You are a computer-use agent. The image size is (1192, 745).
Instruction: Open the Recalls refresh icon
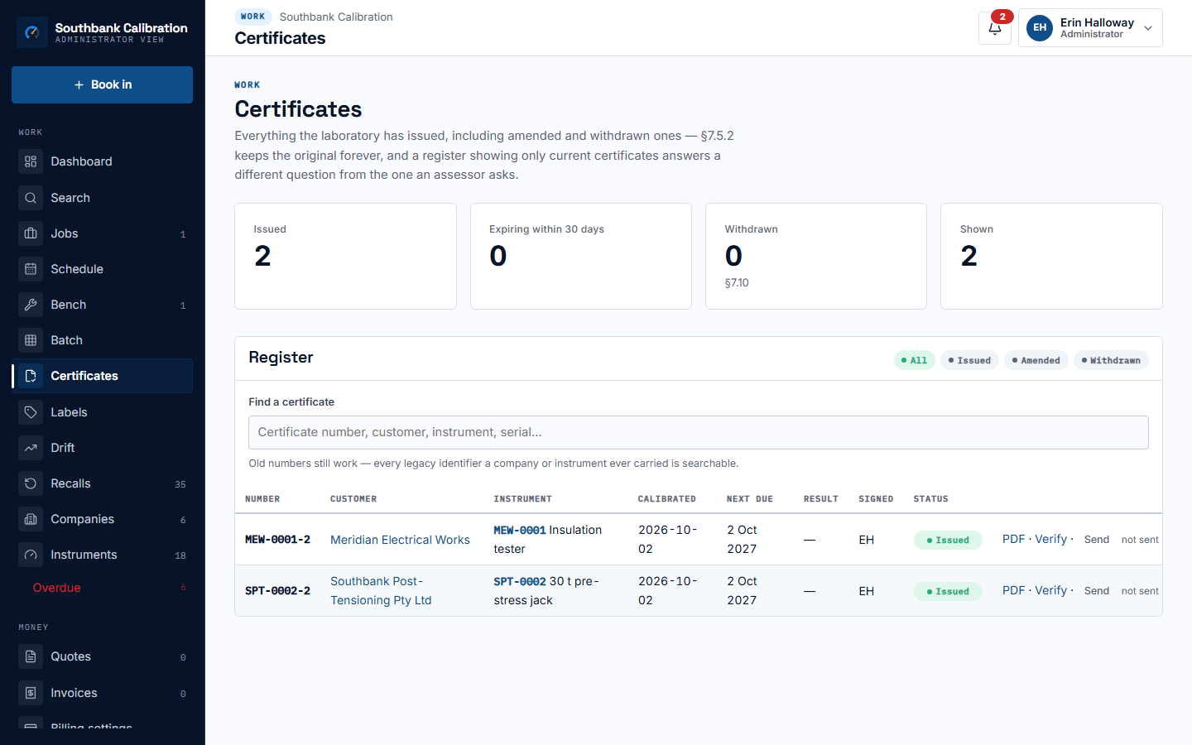(x=31, y=483)
